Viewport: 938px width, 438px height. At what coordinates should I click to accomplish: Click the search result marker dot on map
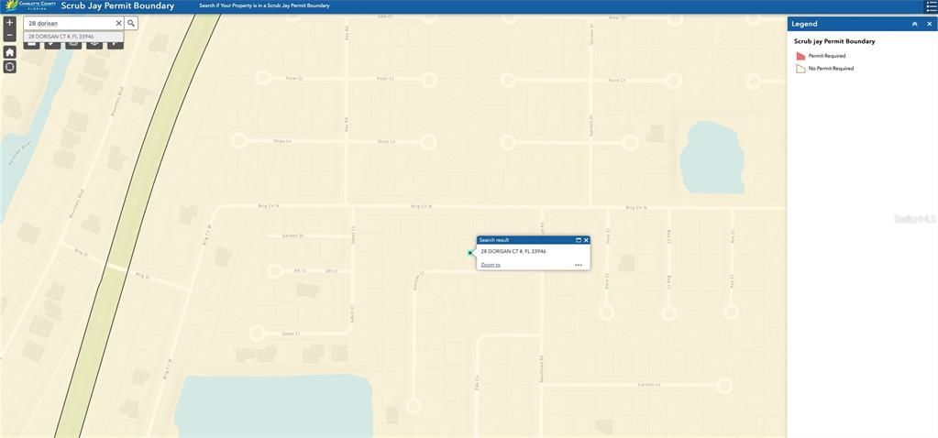point(470,253)
